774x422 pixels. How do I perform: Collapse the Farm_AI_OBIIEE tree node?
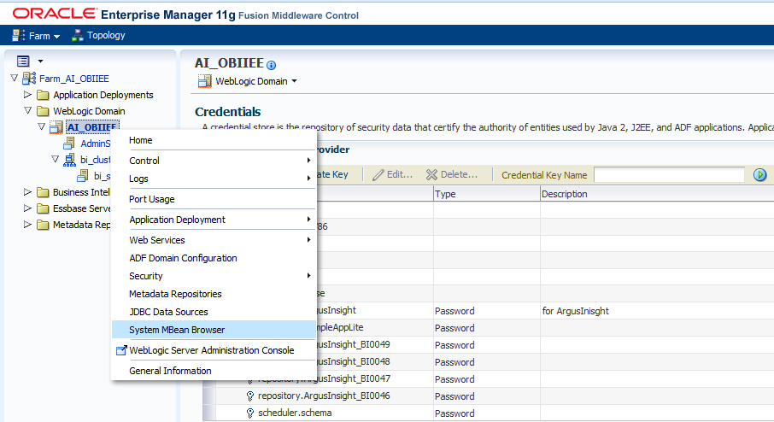click(x=15, y=78)
